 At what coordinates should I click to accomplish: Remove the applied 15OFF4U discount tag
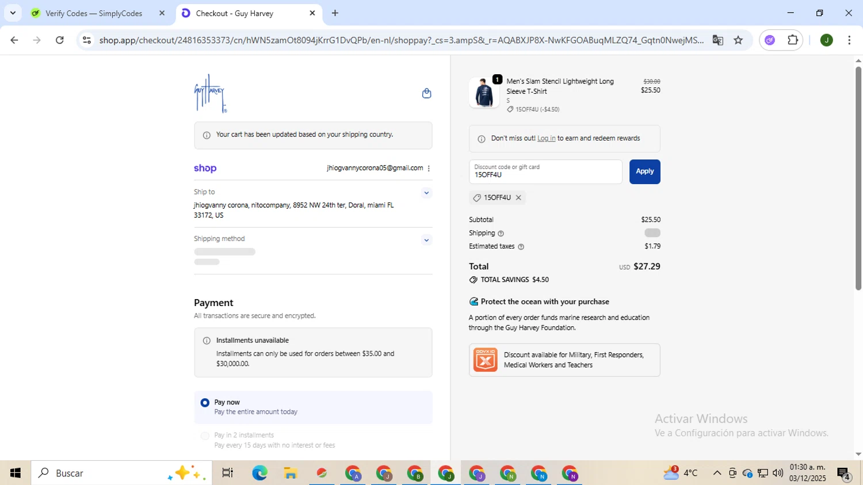click(x=518, y=197)
